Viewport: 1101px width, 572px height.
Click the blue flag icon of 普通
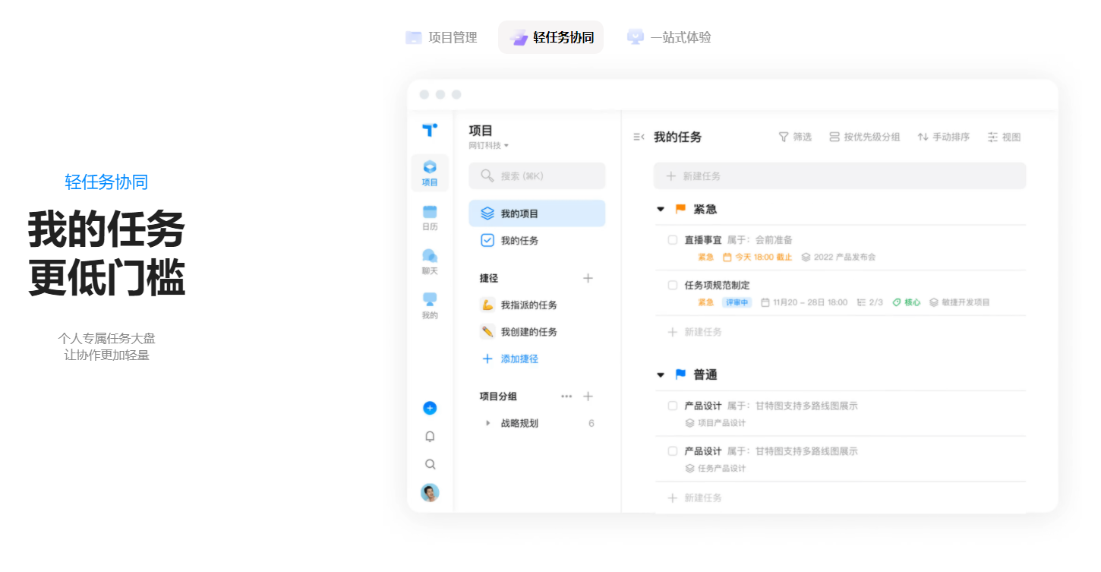pos(680,374)
